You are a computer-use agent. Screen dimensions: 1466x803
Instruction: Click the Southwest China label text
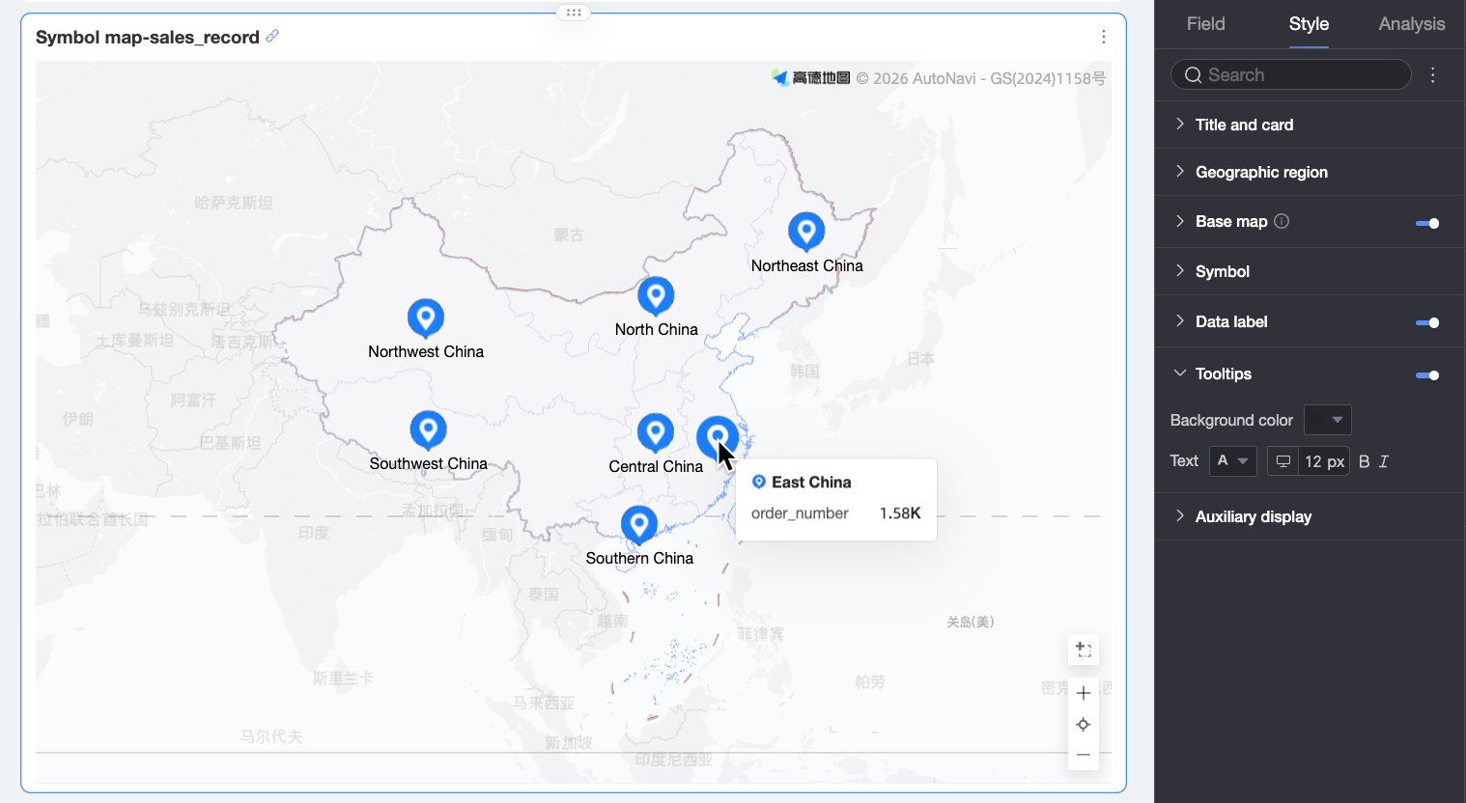(429, 463)
